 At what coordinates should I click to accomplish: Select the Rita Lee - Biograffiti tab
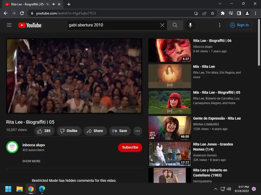tap(30, 4)
